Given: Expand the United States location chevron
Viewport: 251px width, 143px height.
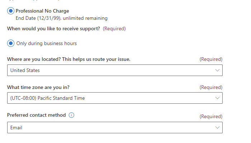Looking at the screenshot, I should tap(217, 70).
